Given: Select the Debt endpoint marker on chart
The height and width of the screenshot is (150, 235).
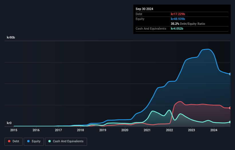Looking at the screenshot, I should pyautogui.click(x=230, y=108).
